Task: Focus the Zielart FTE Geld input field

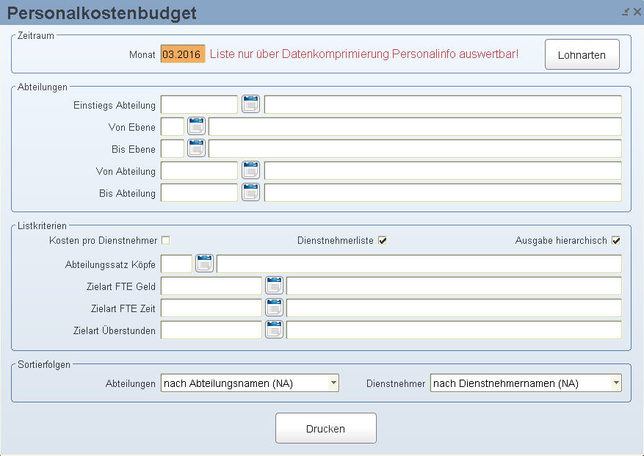Action: [211, 286]
